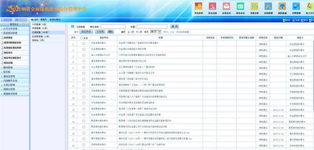Viewport: 314px width, 150px height.
Task: Open the 市县任务 envelope icon
Action: [x=226, y=6]
